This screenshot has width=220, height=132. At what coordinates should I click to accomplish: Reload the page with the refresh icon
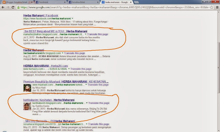pos(13,7)
